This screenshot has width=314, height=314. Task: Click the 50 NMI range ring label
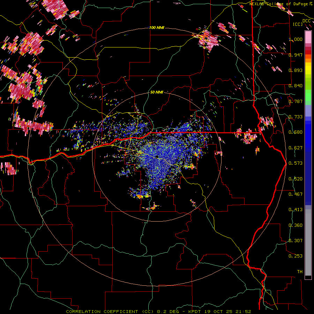[157, 92]
